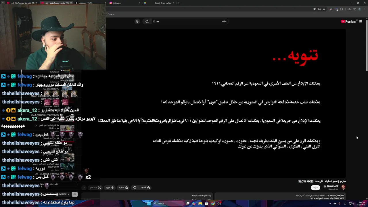Switch to the Instagram tab
The image size is (368, 207).
pyautogui.click(x=124, y=3)
